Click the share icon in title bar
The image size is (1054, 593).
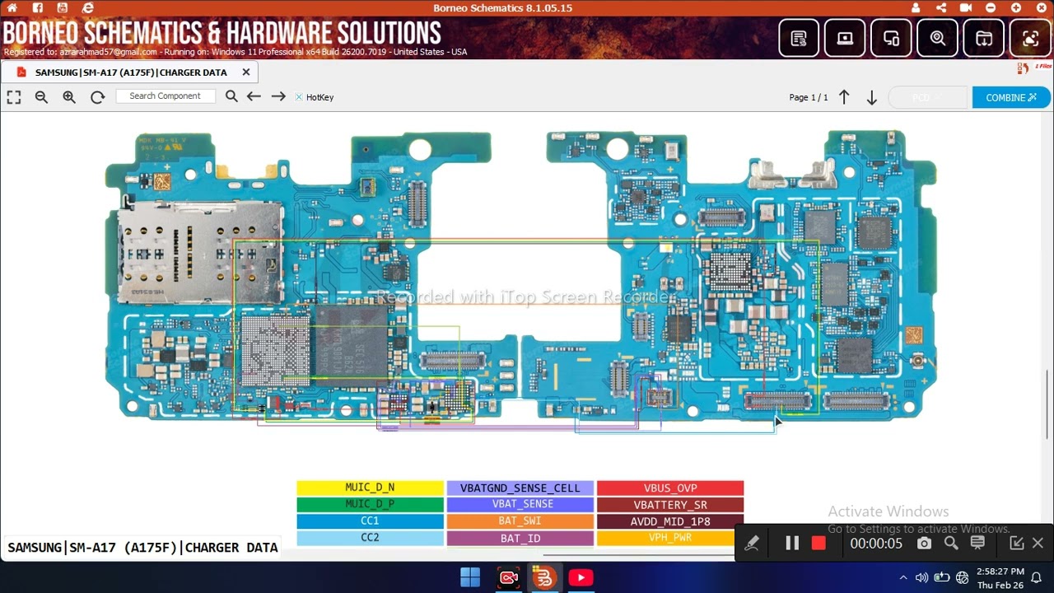point(941,8)
